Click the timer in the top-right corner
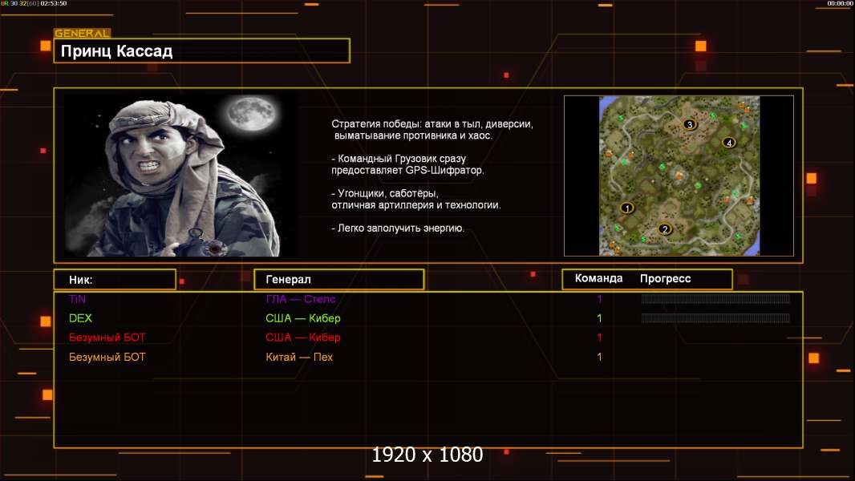855x481 pixels. (840, 4)
